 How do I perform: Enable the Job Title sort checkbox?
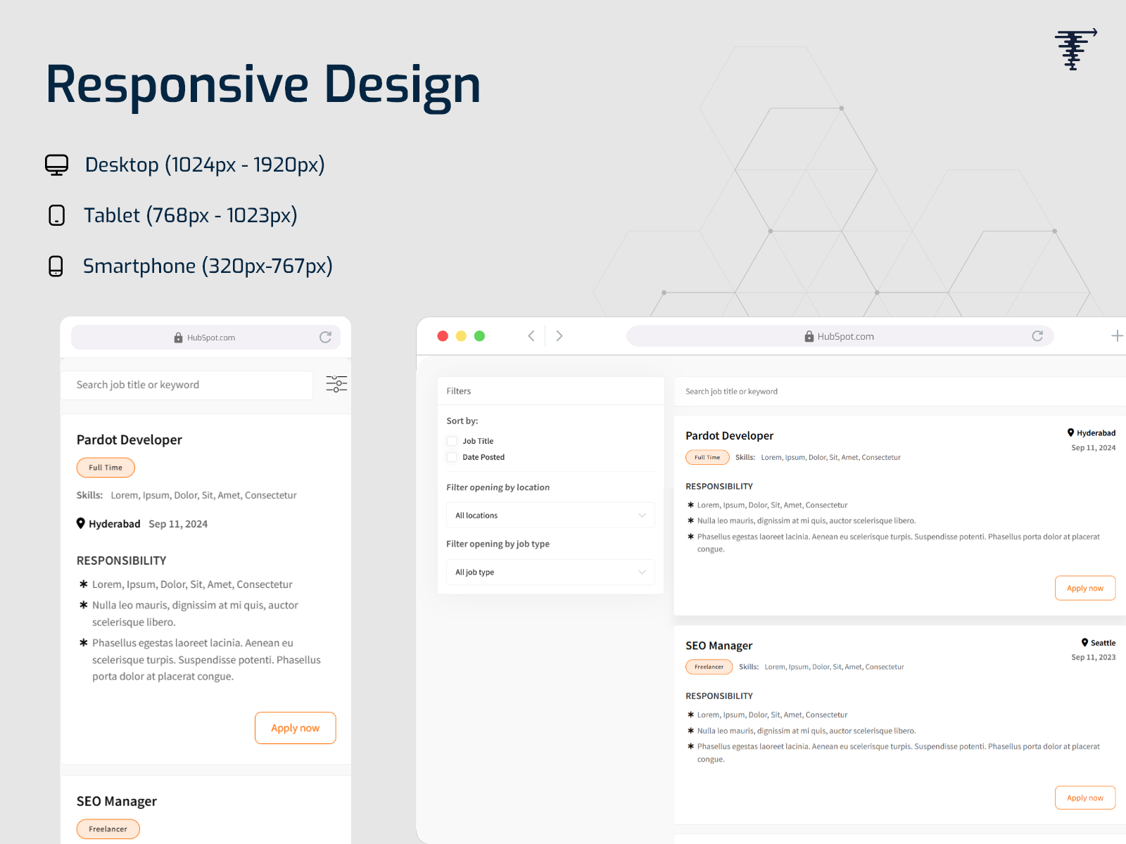(x=451, y=440)
